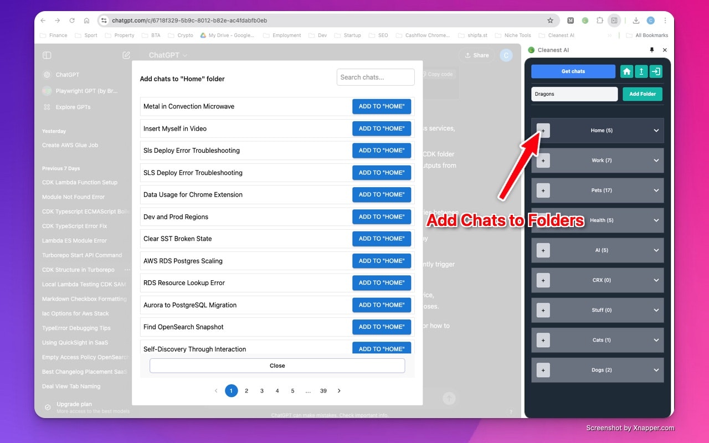
Task: Open the Crypto bookmark folder
Action: pyautogui.click(x=181, y=35)
